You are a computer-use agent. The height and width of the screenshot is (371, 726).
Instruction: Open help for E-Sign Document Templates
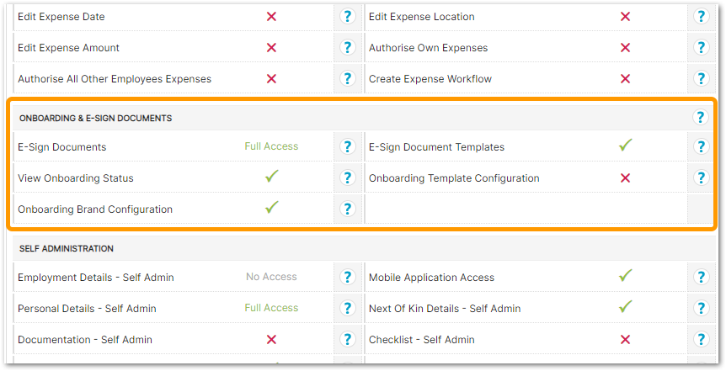click(701, 147)
